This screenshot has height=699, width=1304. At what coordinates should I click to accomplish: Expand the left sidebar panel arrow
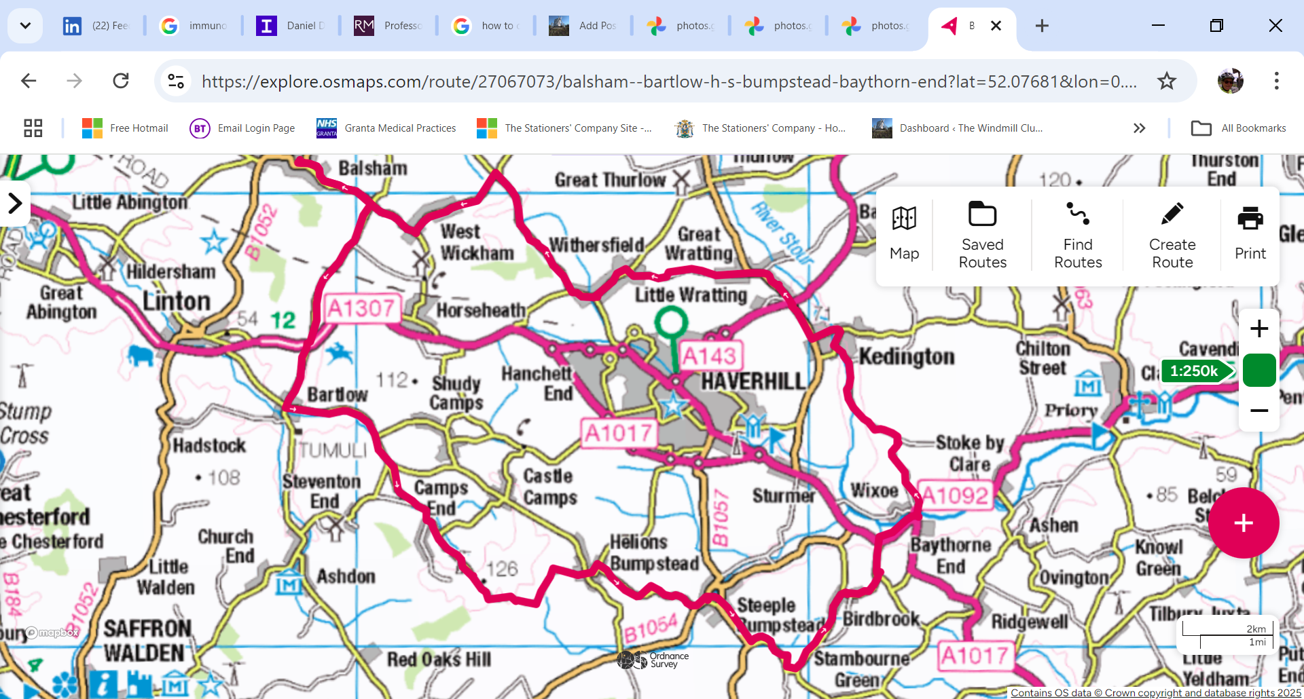(x=15, y=203)
